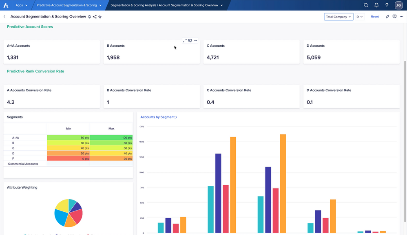
Task: Click the 60 pts B Min cell
Action: [69, 143]
